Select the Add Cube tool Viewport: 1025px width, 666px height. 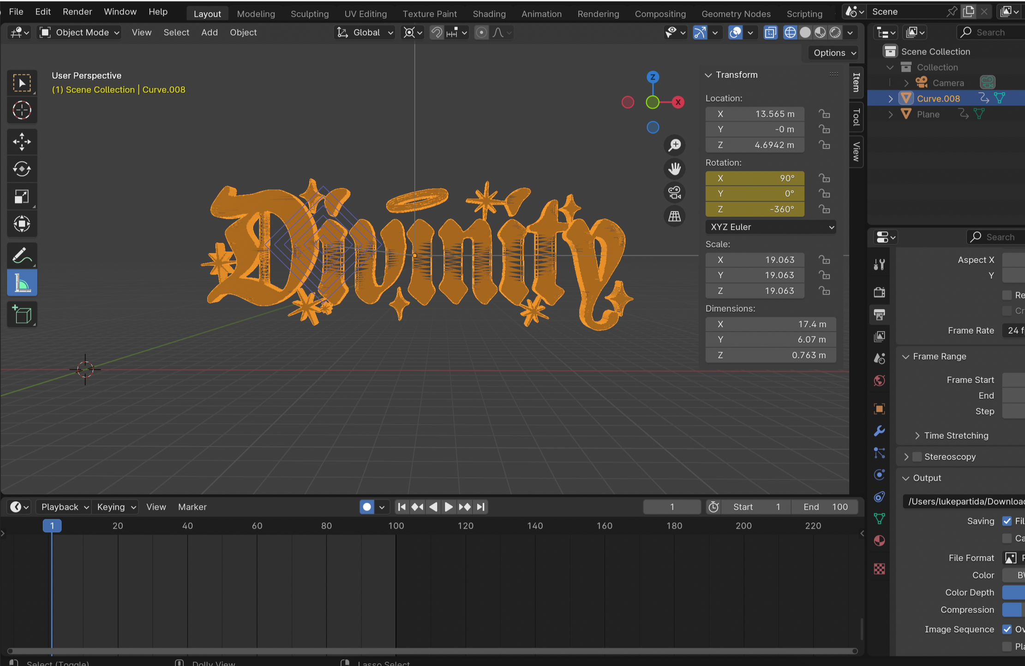[22, 315]
